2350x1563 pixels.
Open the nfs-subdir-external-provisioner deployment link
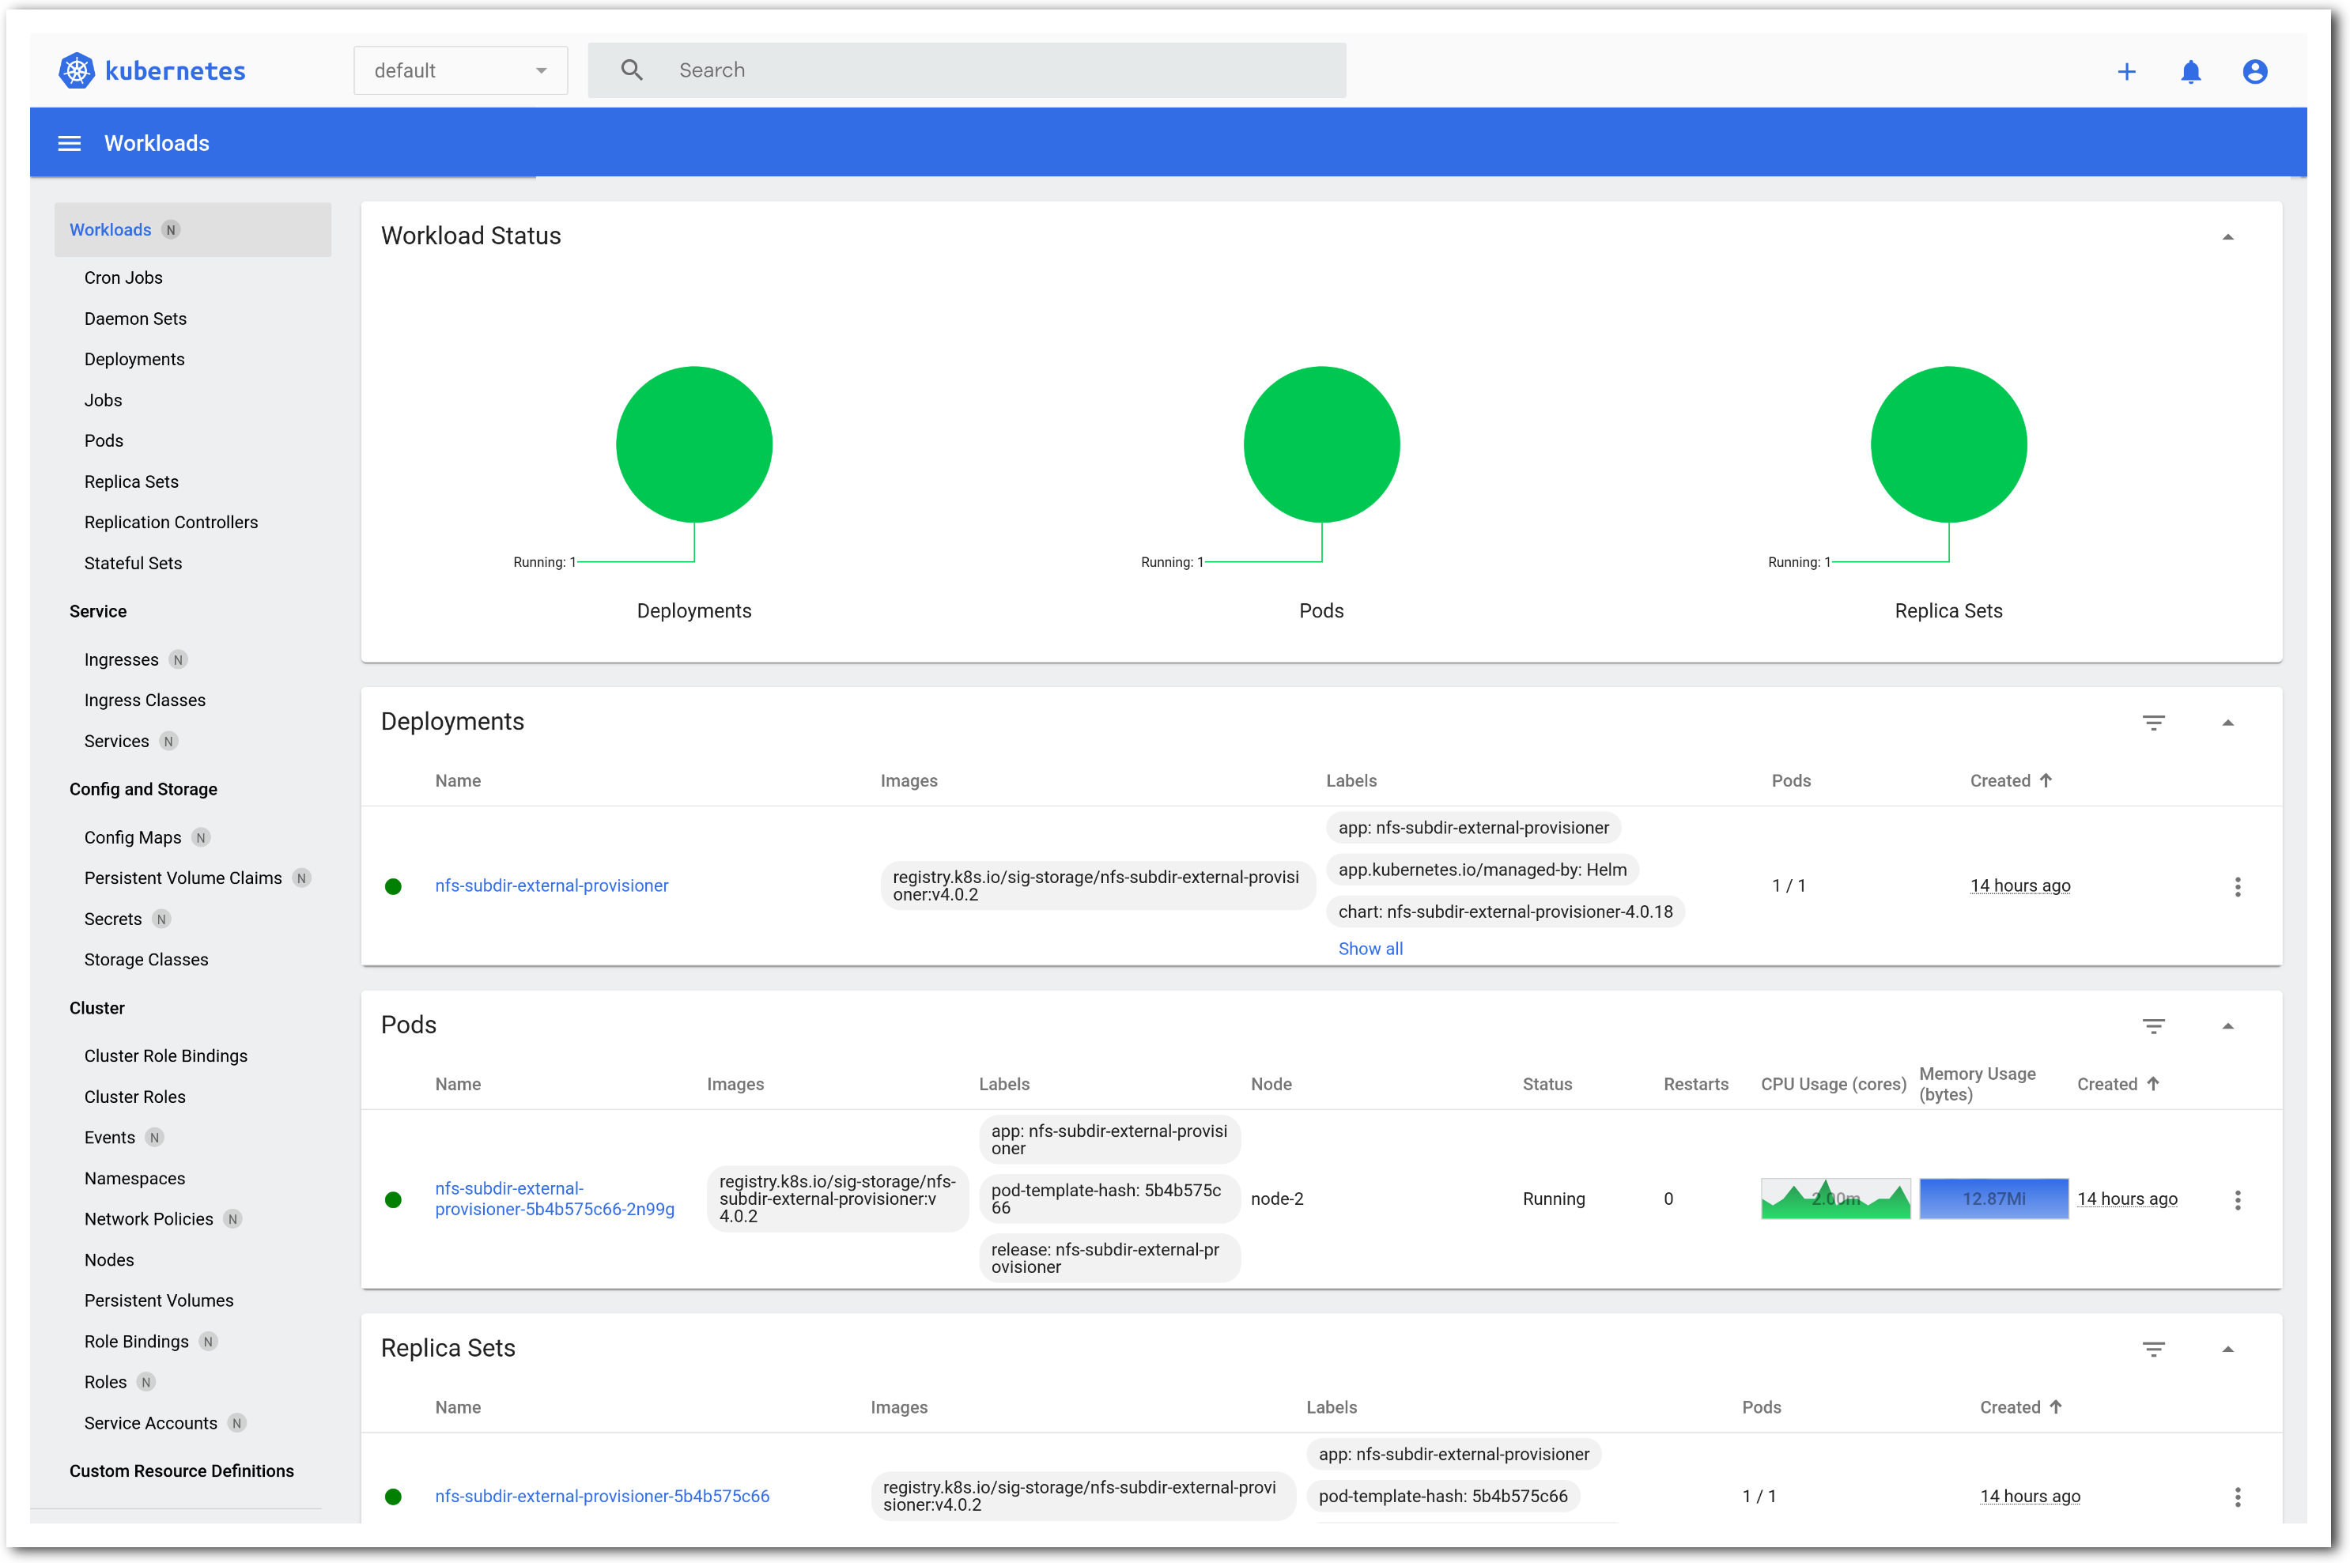[551, 885]
